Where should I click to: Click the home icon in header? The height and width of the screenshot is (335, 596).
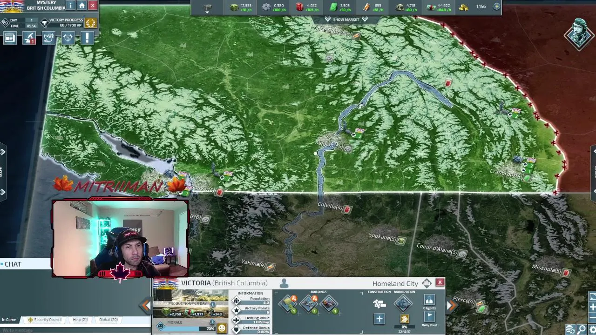[81, 6]
